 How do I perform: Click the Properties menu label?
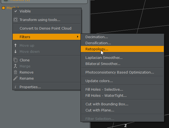coord(30,87)
